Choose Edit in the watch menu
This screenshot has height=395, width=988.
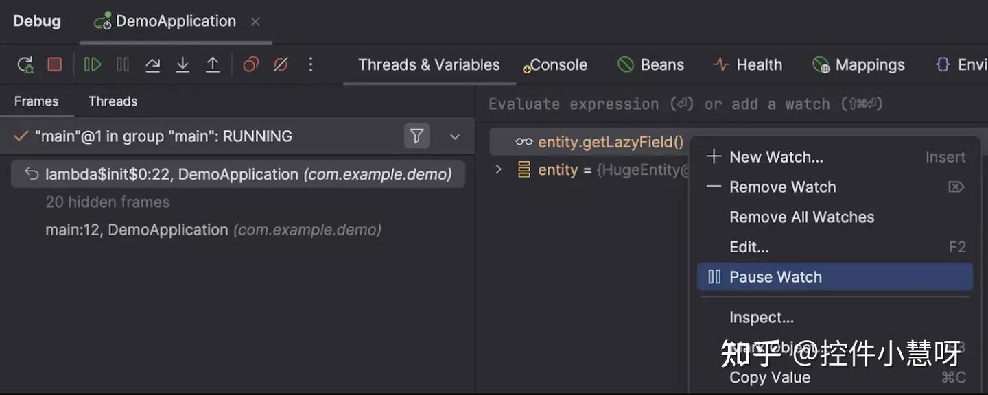coord(748,246)
